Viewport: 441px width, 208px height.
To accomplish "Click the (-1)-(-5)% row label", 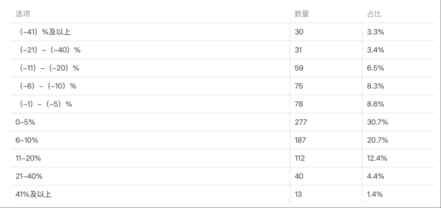I will pos(46,104).
